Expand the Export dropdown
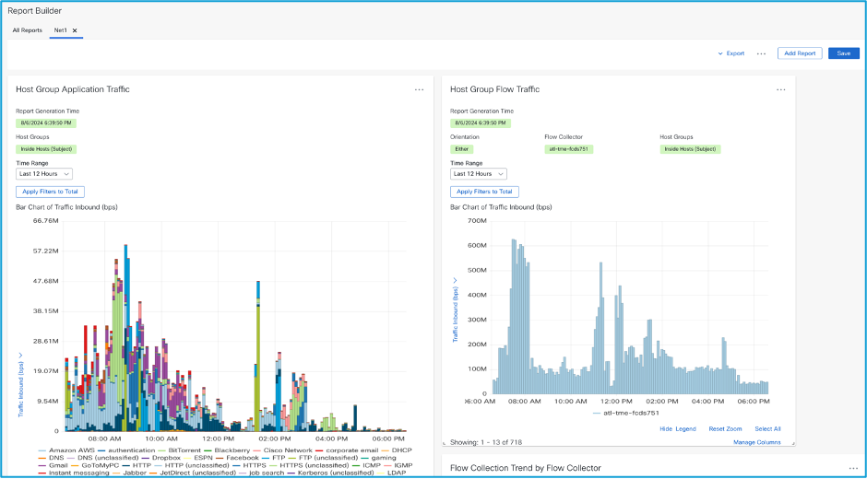The height and width of the screenshot is (479, 867). [x=731, y=53]
